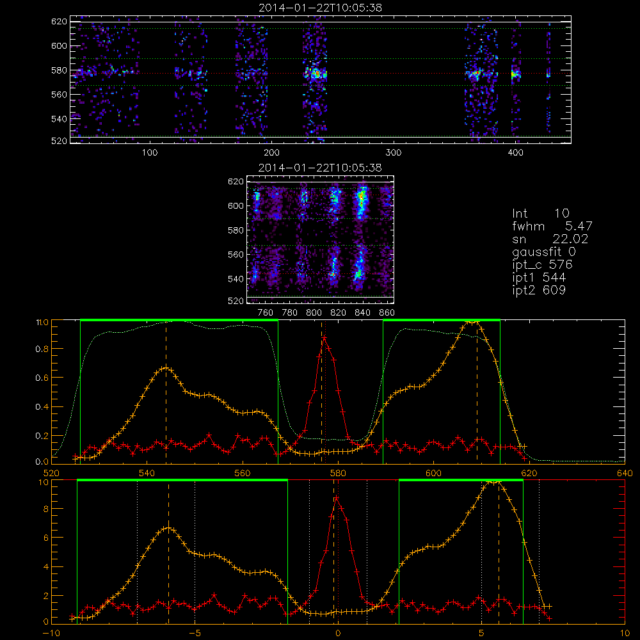Viewport: 640px width, 640px height.
Task: Click the 300 x-axis label of top plot
Action: (x=394, y=153)
